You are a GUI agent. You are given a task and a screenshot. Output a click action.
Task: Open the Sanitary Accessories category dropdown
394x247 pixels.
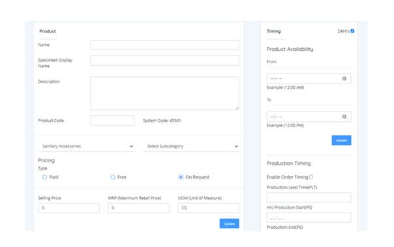(86, 146)
